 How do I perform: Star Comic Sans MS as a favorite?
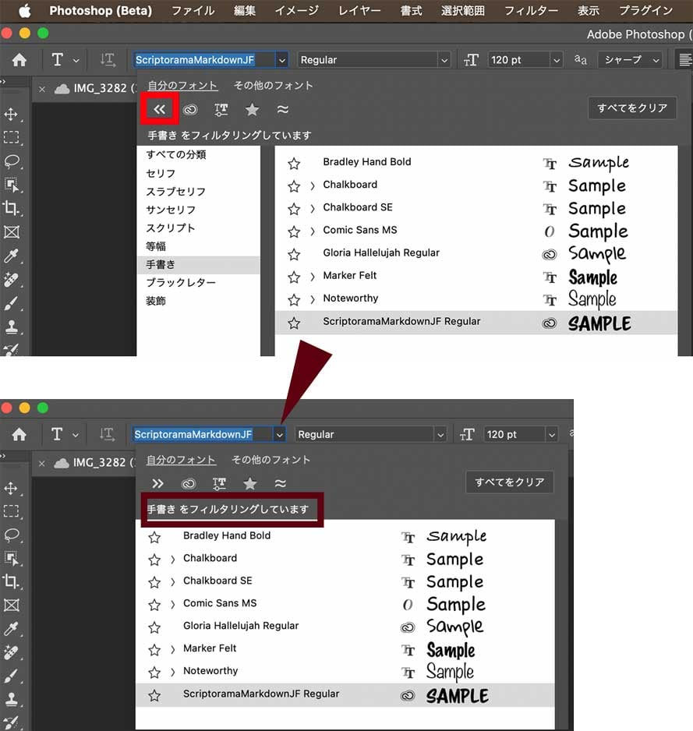click(294, 231)
